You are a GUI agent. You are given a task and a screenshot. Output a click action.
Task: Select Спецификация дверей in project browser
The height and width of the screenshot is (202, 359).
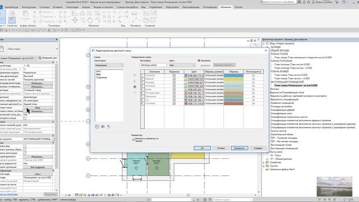pyautogui.click(x=283, y=110)
